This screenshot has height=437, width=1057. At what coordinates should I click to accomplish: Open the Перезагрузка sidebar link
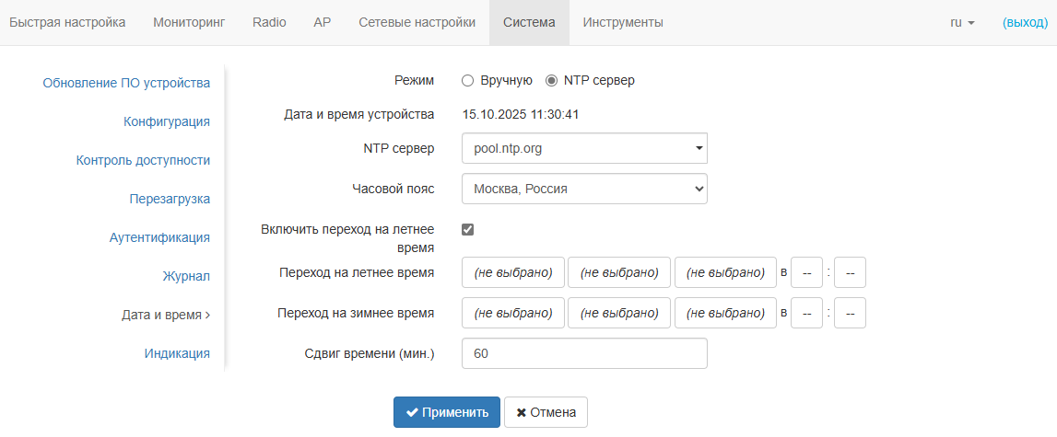(170, 199)
